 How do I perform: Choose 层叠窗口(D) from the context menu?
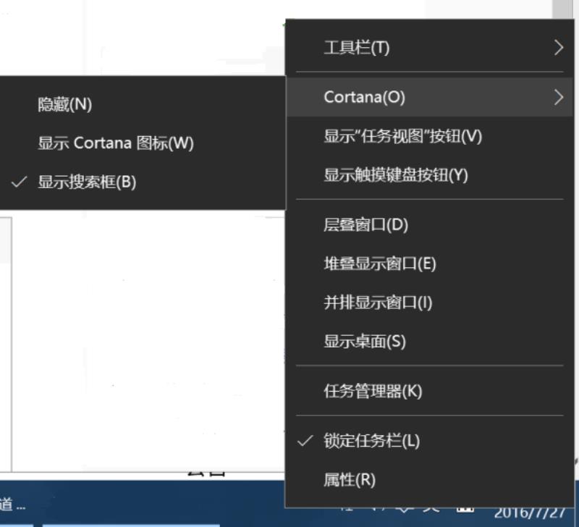point(430,224)
